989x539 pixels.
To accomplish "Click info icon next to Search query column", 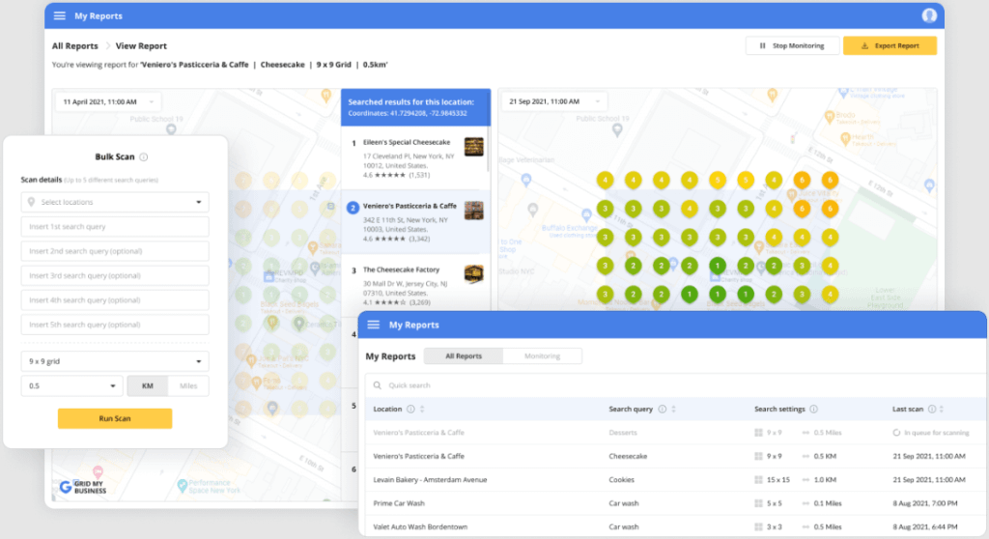I will click(x=662, y=410).
